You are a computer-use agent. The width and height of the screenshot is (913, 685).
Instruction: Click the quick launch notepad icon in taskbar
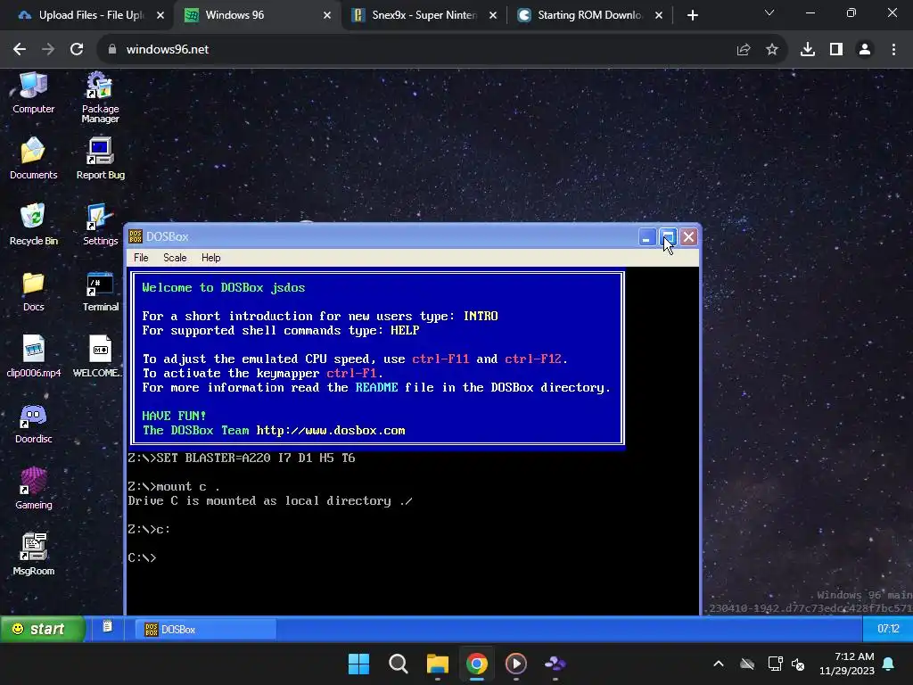click(107, 627)
